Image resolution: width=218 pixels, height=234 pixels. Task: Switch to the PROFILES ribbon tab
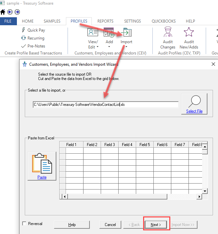79,21
